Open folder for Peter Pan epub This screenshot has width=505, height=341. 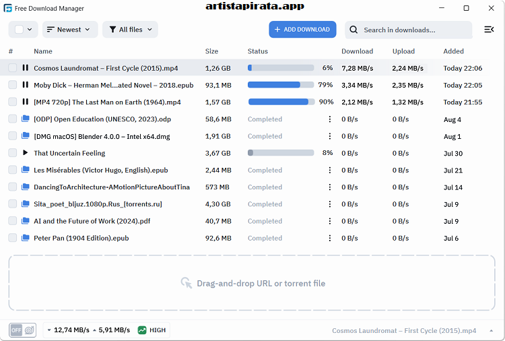tap(26, 238)
